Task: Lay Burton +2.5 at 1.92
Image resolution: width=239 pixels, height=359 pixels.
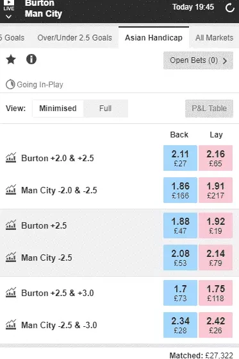Action: (215, 225)
